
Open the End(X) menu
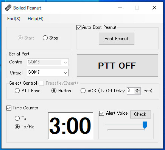[14, 19]
